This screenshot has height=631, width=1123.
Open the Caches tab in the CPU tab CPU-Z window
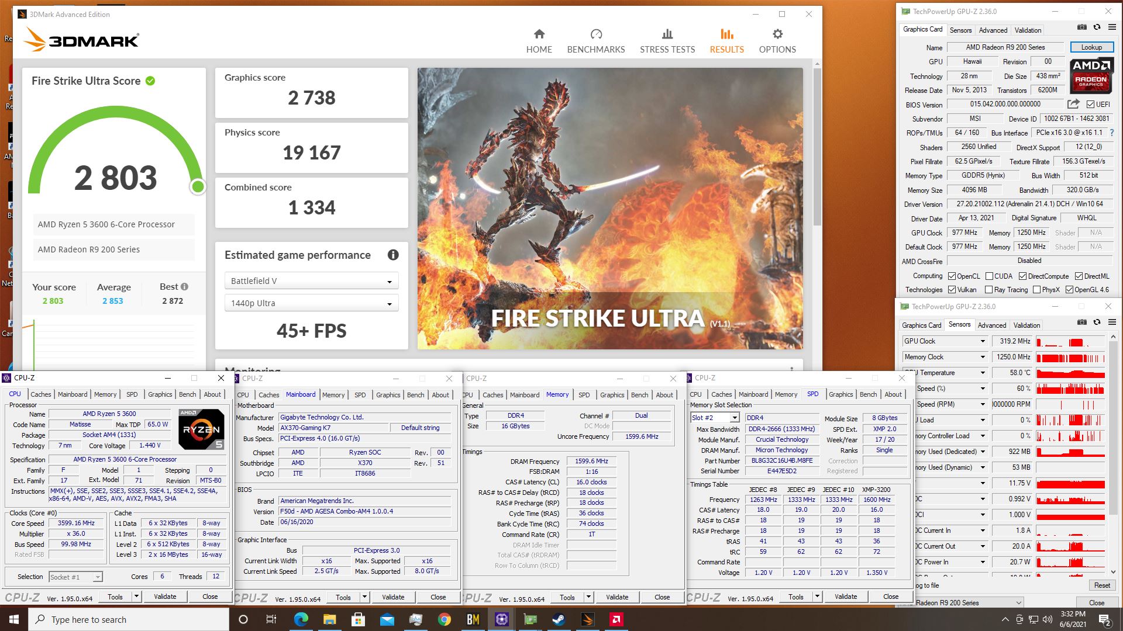point(41,394)
